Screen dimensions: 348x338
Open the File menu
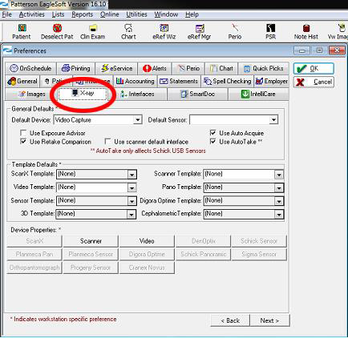tap(6, 14)
